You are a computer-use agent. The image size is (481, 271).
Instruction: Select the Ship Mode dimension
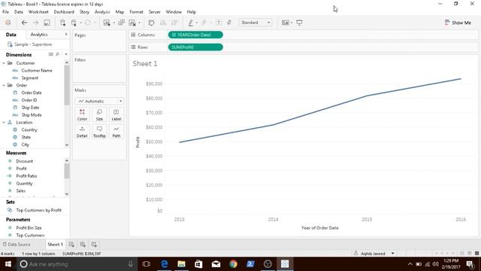32,115
